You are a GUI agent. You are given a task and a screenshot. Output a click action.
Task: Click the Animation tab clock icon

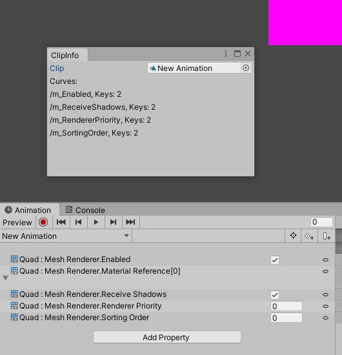coord(8,210)
